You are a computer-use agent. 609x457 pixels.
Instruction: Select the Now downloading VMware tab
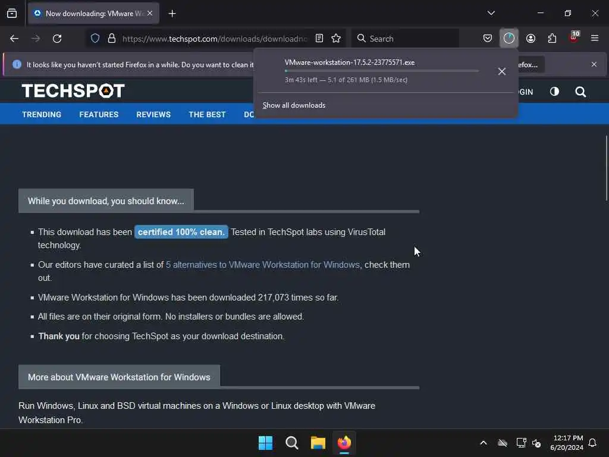93,14
